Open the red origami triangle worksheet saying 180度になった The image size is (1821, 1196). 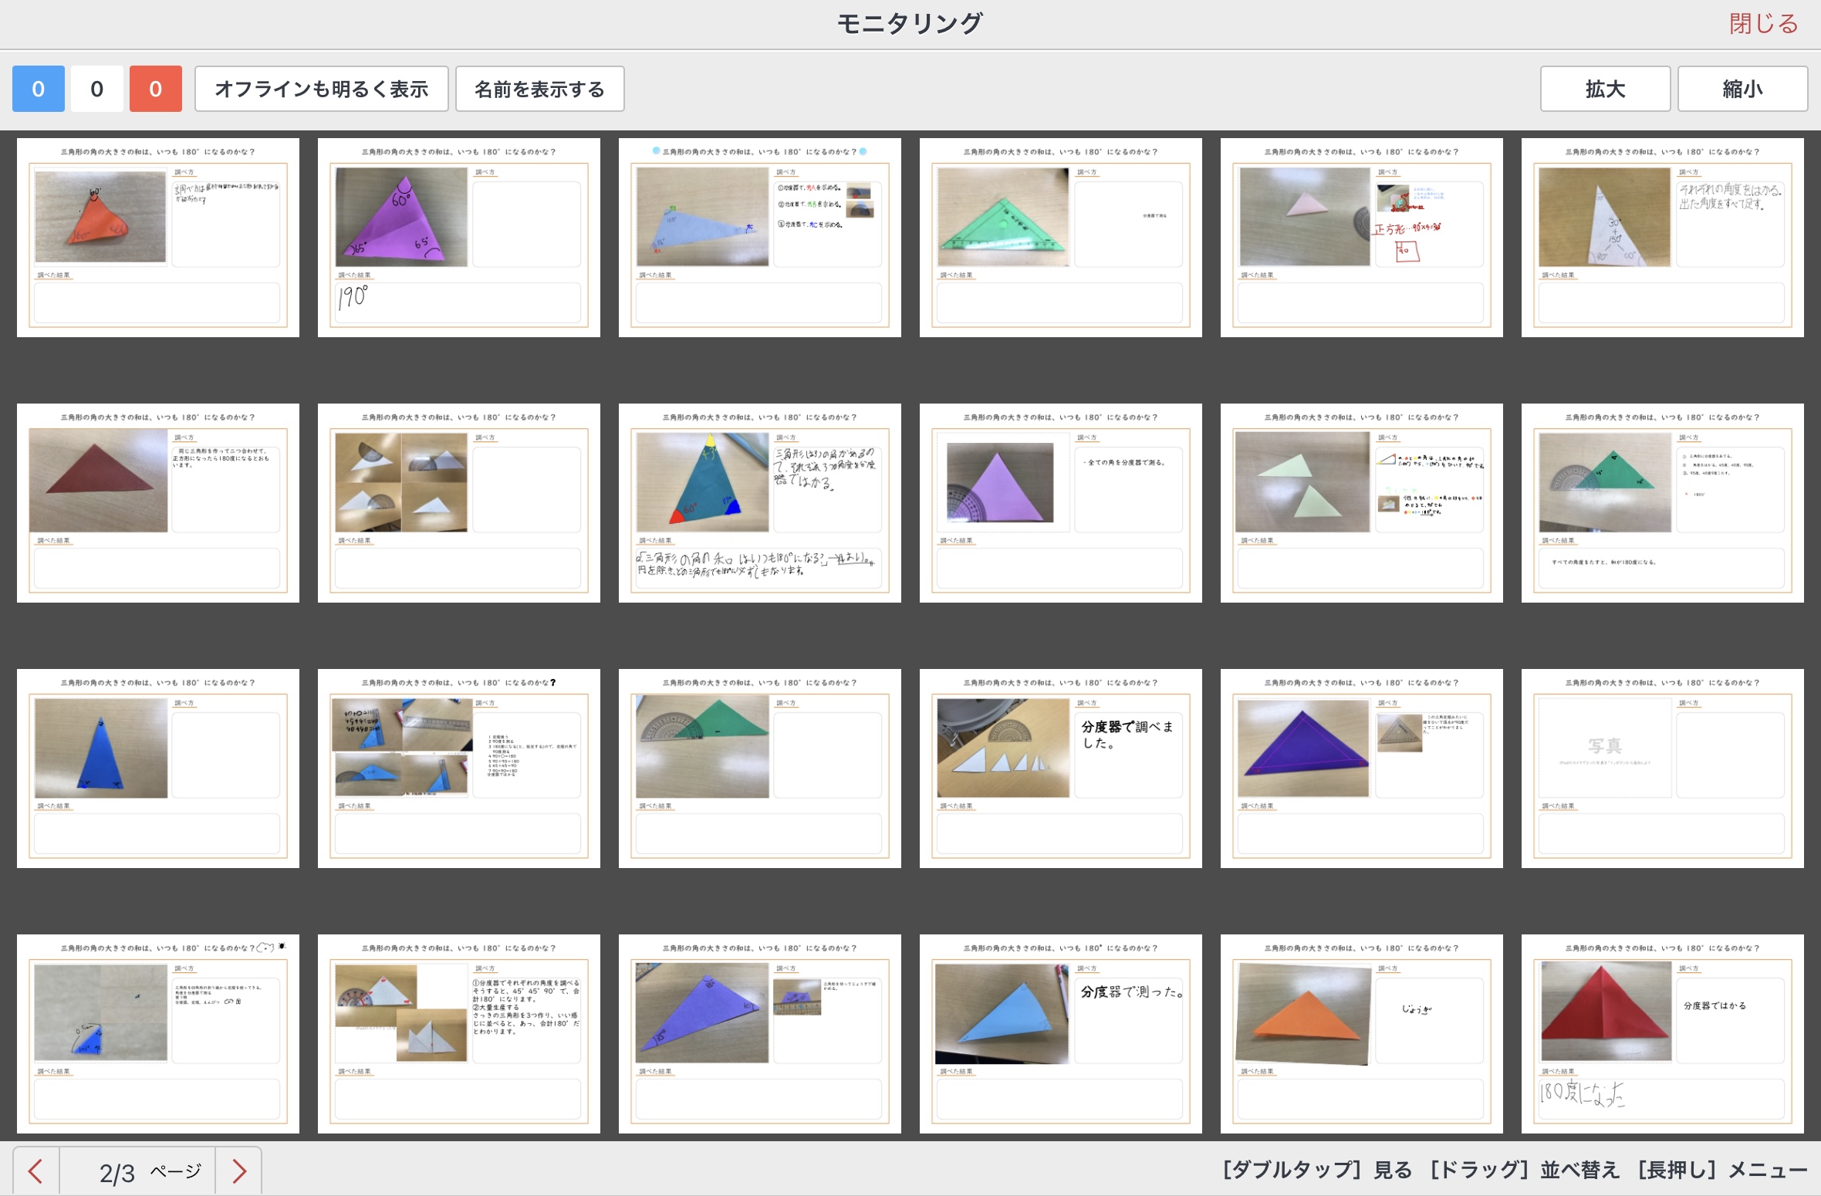pos(1662,1033)
